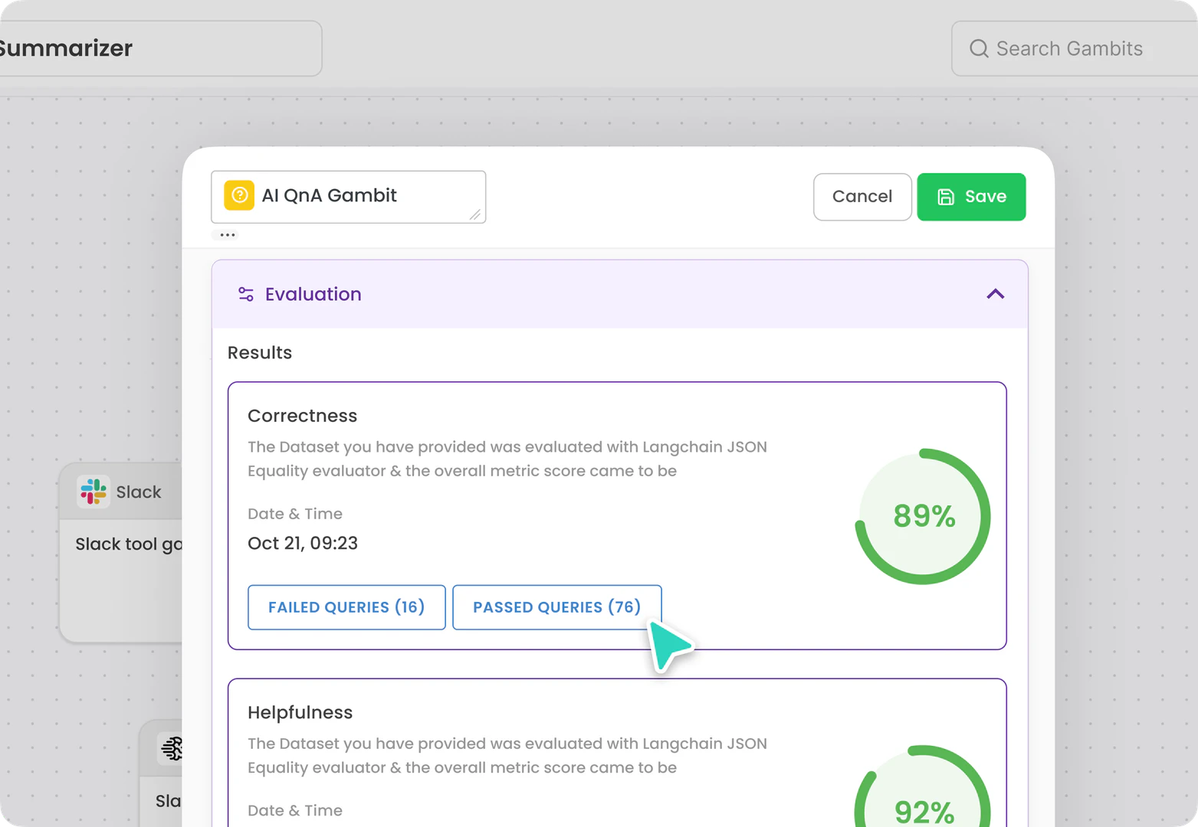Viewport: 1198px width, 827px height.
Task: Click the AI brain icon on the lower node
Action: tap(172, 748)
